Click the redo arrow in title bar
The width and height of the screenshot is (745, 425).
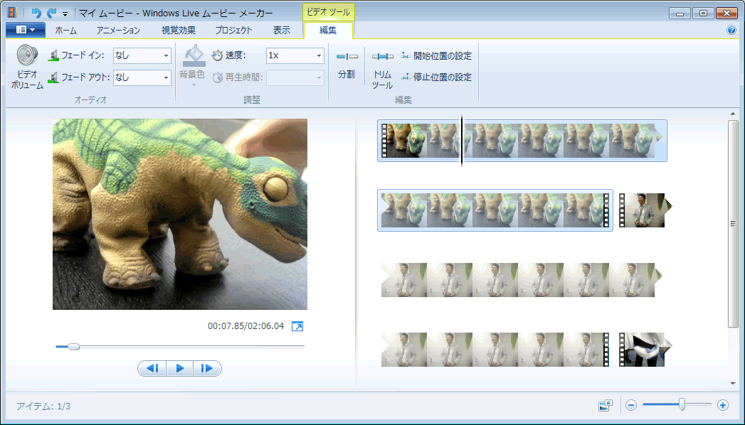tap(51, 13)
